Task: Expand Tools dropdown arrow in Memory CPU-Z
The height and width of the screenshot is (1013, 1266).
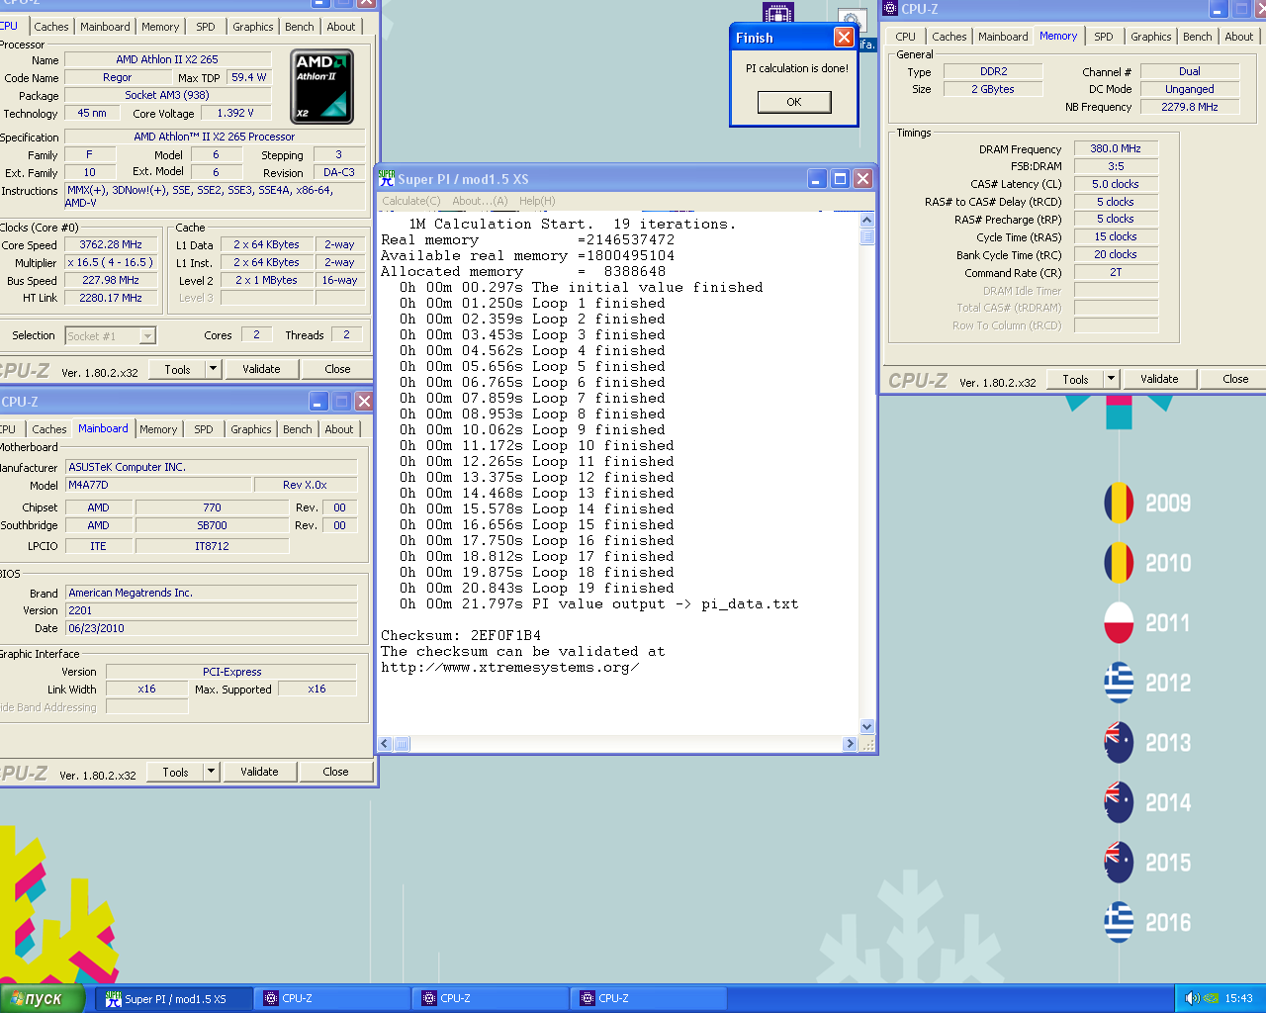Action: [1111, 379]
